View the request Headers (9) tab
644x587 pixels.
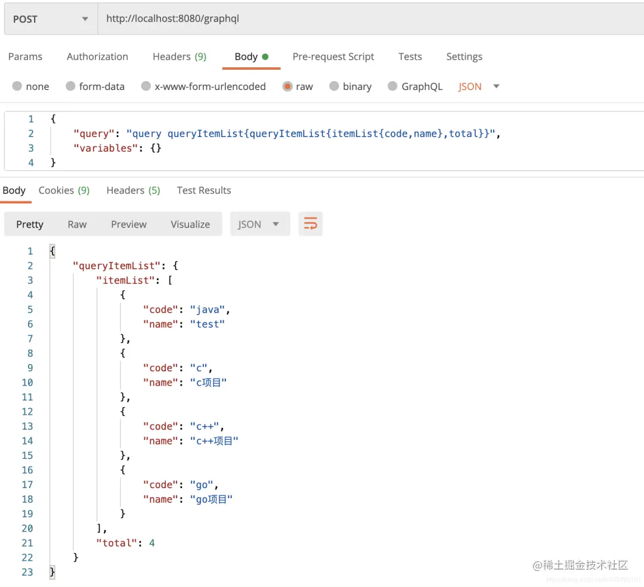(179, 57)
